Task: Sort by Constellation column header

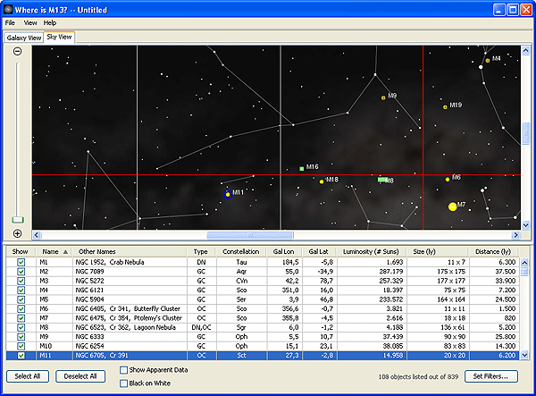Action: coord(241,252)
